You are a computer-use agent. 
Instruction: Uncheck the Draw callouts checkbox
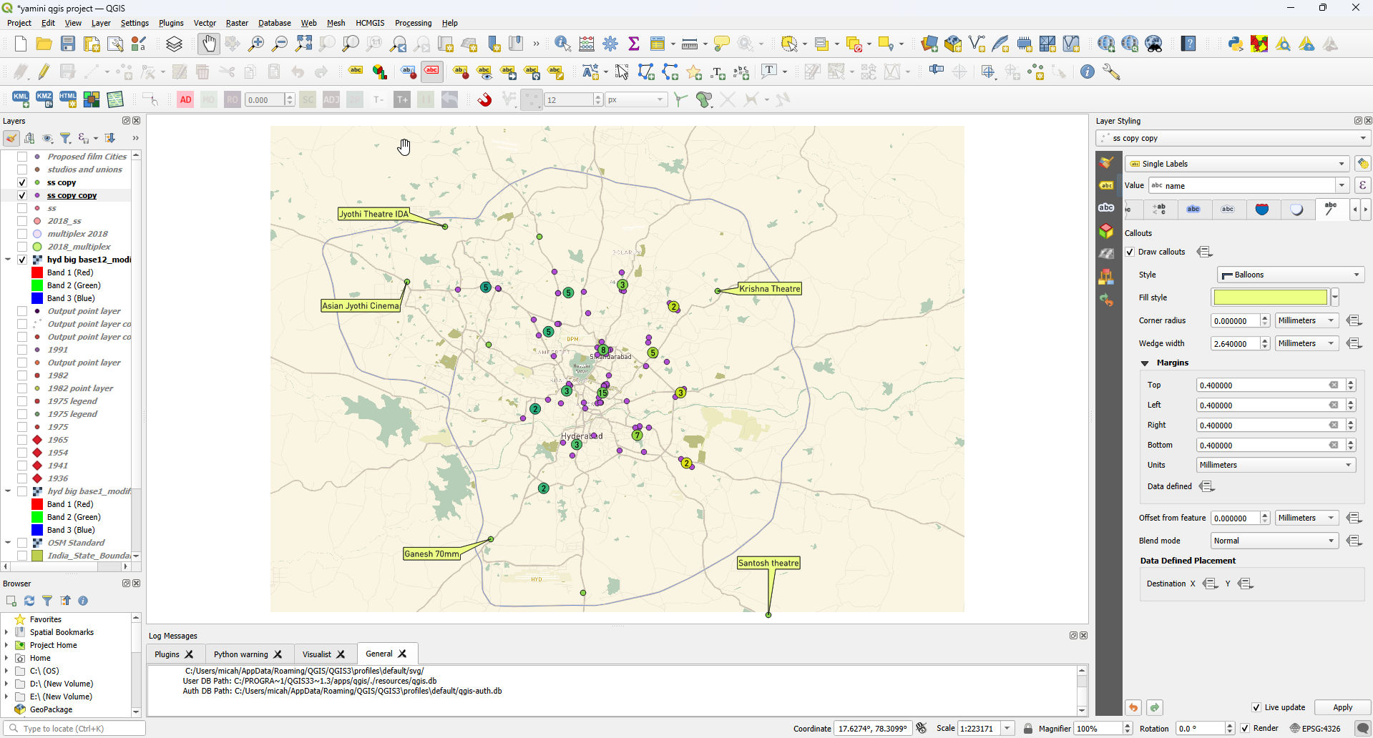tap(1130, 252)
